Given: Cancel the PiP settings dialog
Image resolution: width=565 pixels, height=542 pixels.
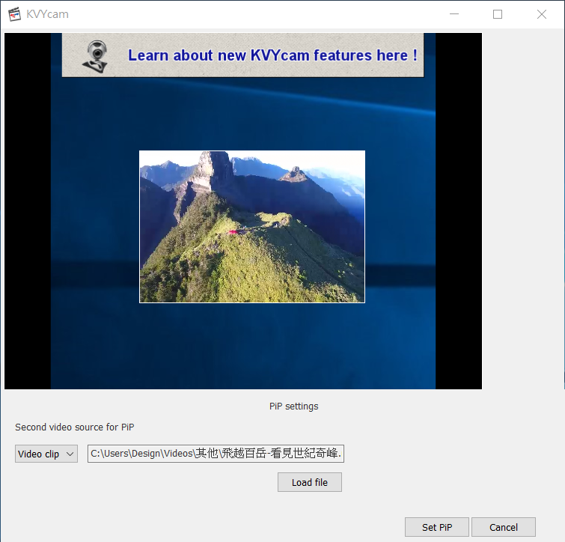Looking at the screenshot, I should [x=504, y=527].
